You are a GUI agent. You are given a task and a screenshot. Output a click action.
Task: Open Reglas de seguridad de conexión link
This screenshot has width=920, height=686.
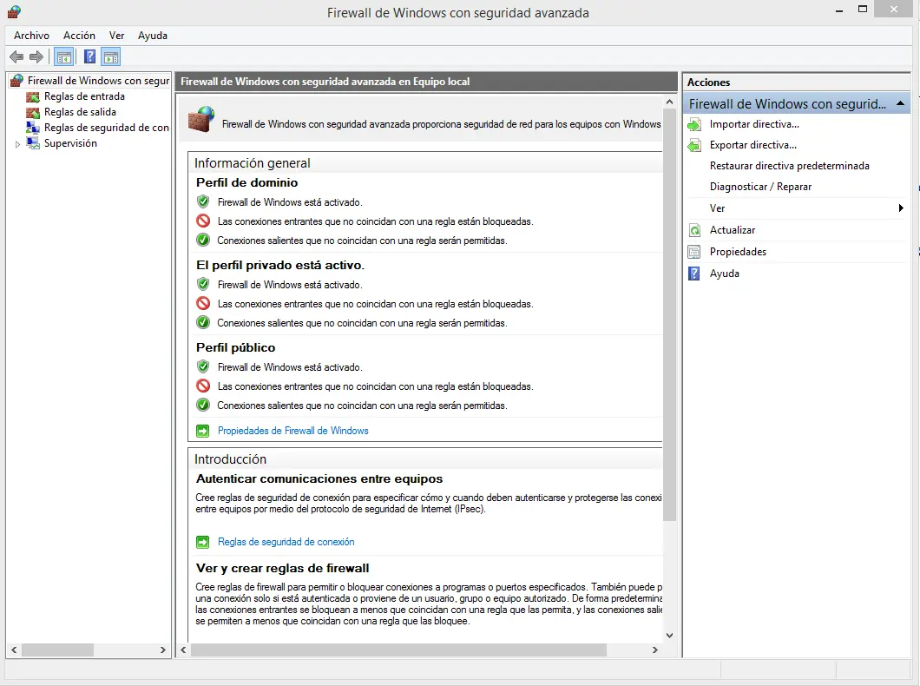pos(286,542)
